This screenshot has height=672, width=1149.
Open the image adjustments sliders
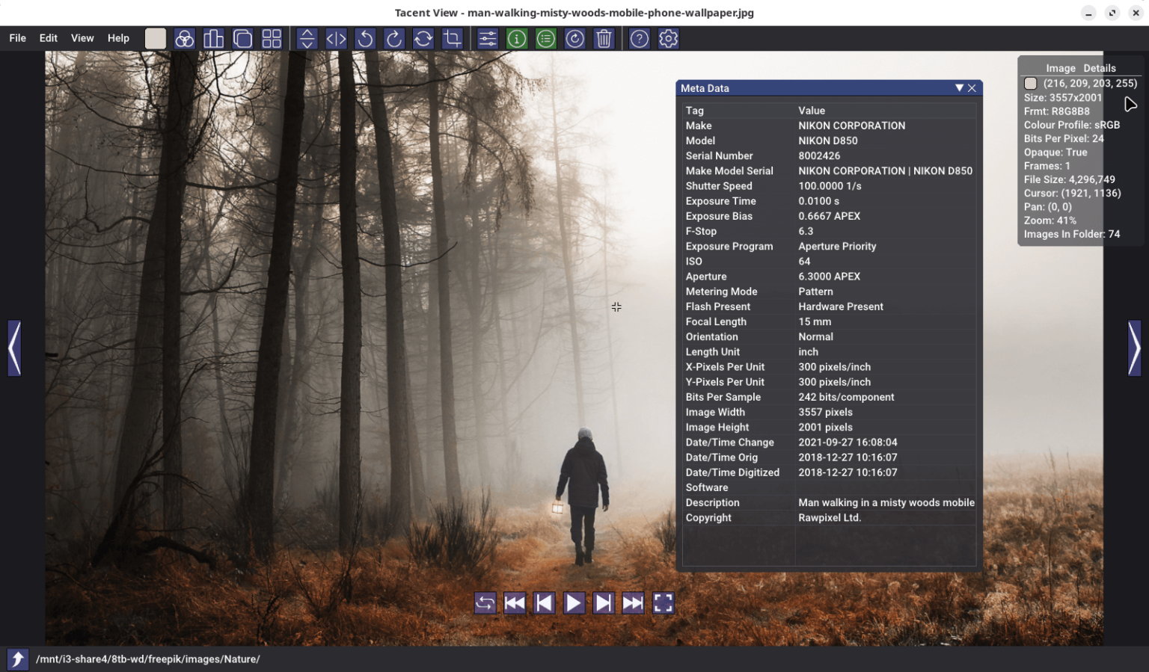pyautogui.click(x=487, y=38)
